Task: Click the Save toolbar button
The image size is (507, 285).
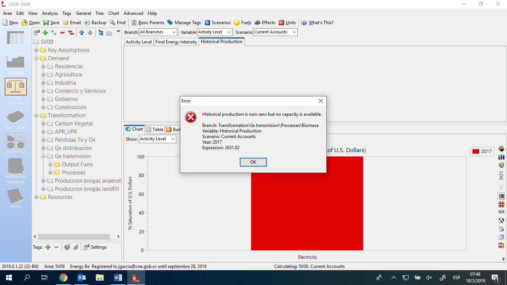Action: coord(51,23)
